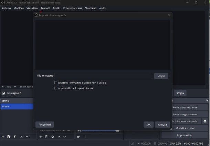
Task: Open virtual camera settings gear
Action: point(205,121)
